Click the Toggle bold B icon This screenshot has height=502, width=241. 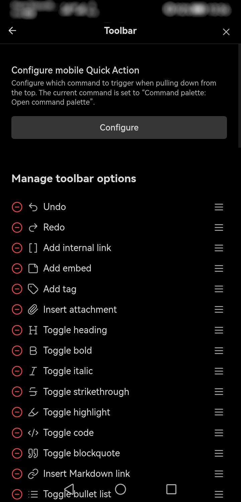tap(33, 351)
